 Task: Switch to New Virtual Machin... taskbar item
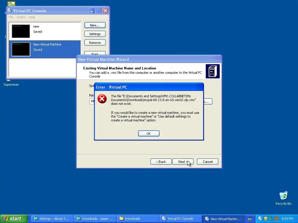coord(223,219)
